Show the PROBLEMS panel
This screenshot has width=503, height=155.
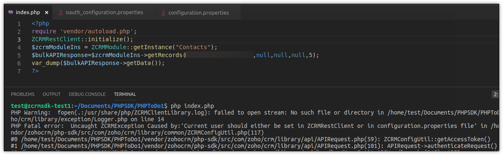tap(23, 94)
